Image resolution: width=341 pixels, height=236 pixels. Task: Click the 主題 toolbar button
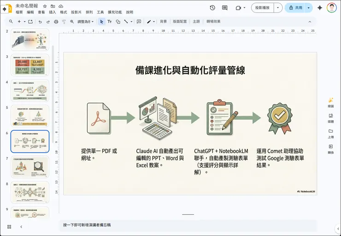[x=196, y=22]
